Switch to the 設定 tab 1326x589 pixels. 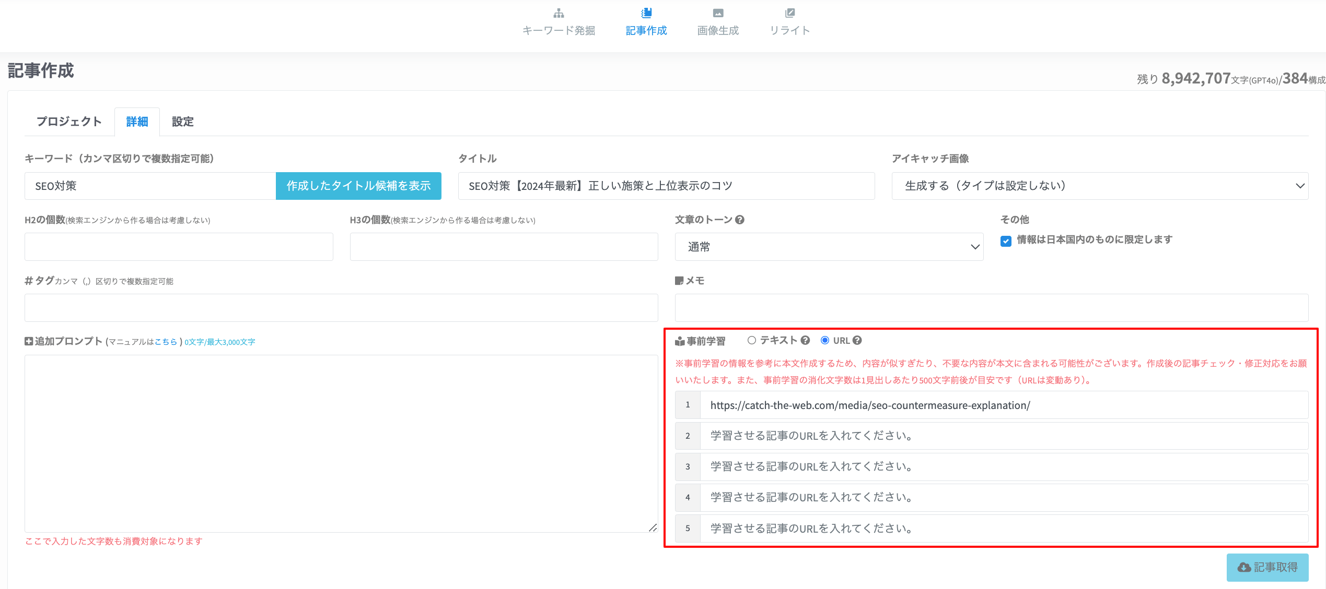[x=182, y=122]
